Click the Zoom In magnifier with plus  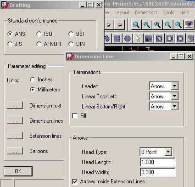click(157, 25)
